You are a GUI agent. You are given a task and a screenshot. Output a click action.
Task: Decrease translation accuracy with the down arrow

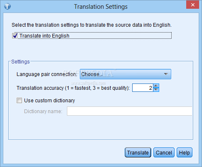[x=156, y=90]
